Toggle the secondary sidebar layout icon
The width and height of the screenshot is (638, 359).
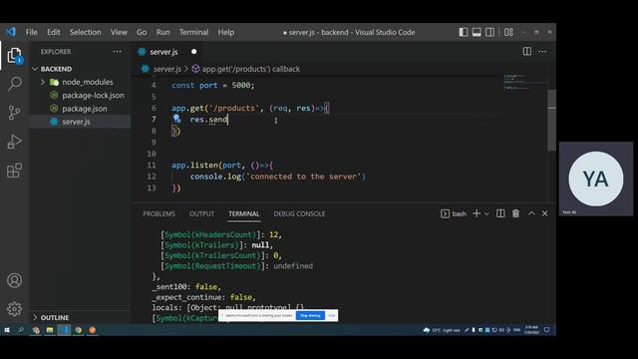(489, 32)
